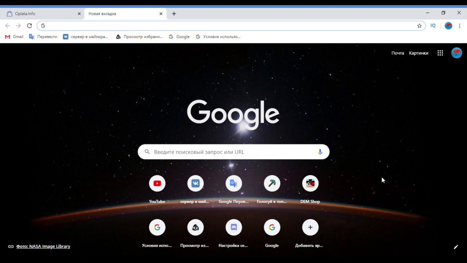Close the Oplata.Info tab
This screenshot has height=263, width=467.
tap(79, 14)
